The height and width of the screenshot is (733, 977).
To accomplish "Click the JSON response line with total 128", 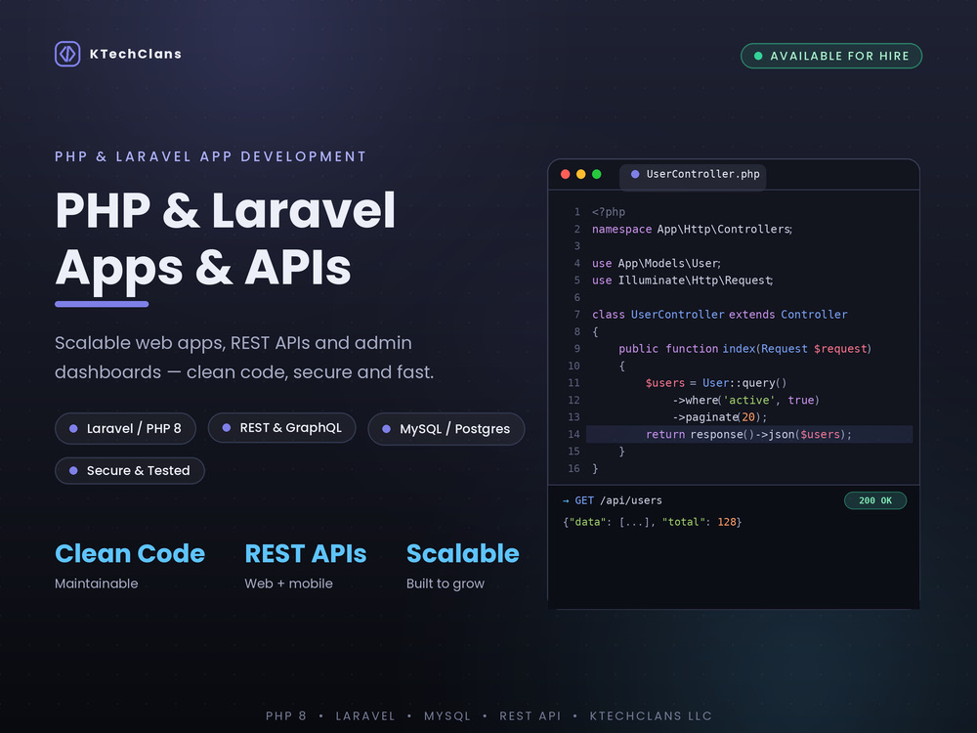I will (652, 522).
